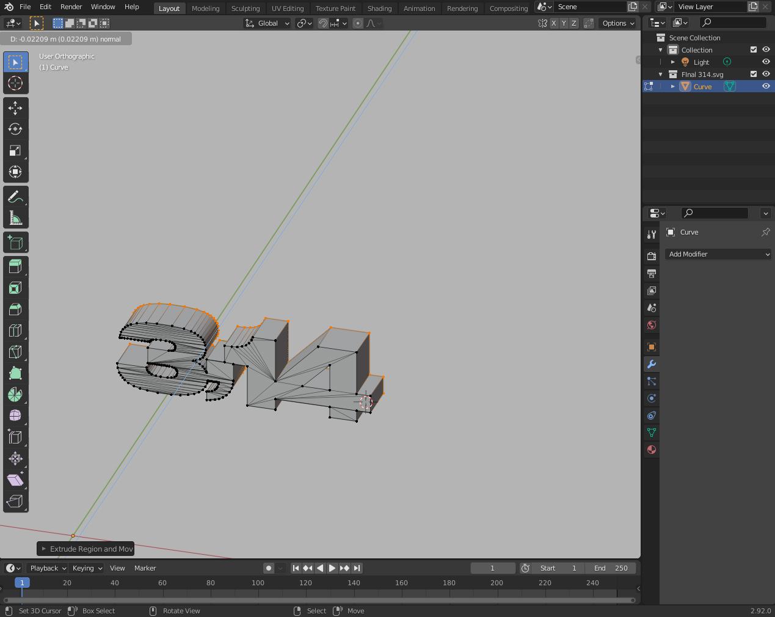The width and height of the screenshot is (775, 617).
Task: Switch to the Sculpting workspace tab
Action: 246,8
